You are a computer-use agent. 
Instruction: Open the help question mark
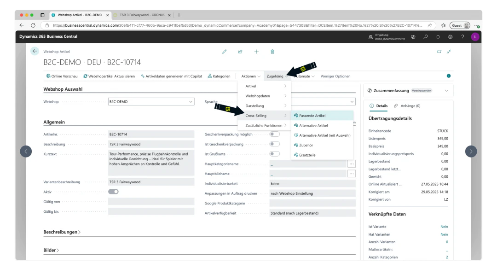[x=463, y=37]
